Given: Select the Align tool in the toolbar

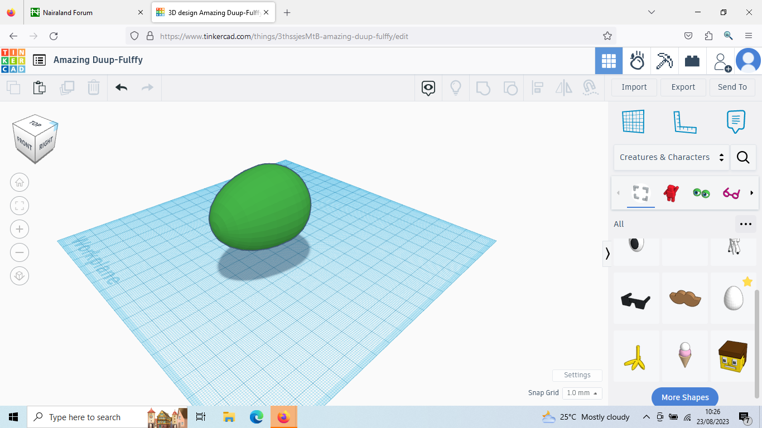Looking at the screenshot, I should point(537,87).
